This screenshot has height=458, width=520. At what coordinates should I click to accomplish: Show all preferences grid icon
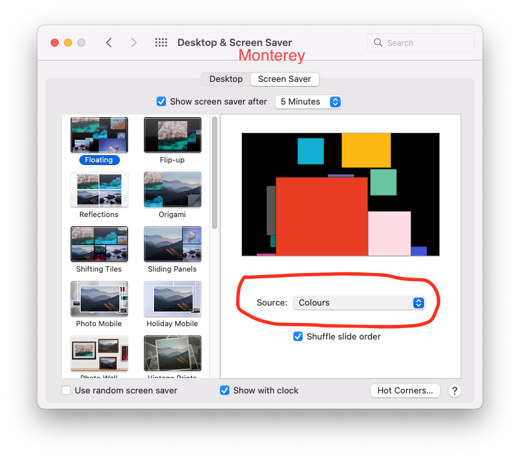coord(161,43)
